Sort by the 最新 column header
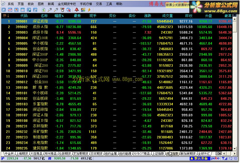 tap(77, 16)
